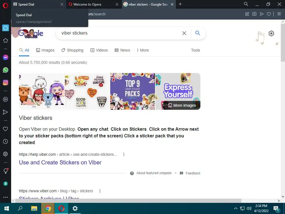Open Use and Create Stickers on Viber link
This screenshot has width=285, height=214.
click(x=60, y=162)
